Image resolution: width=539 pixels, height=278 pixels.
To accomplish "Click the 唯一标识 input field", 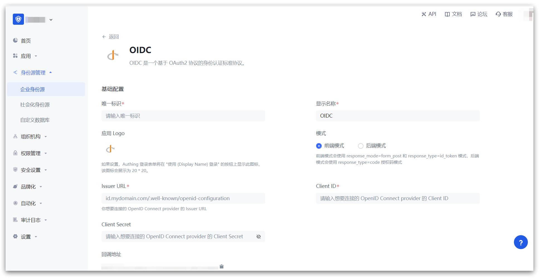I will (183, 116).
